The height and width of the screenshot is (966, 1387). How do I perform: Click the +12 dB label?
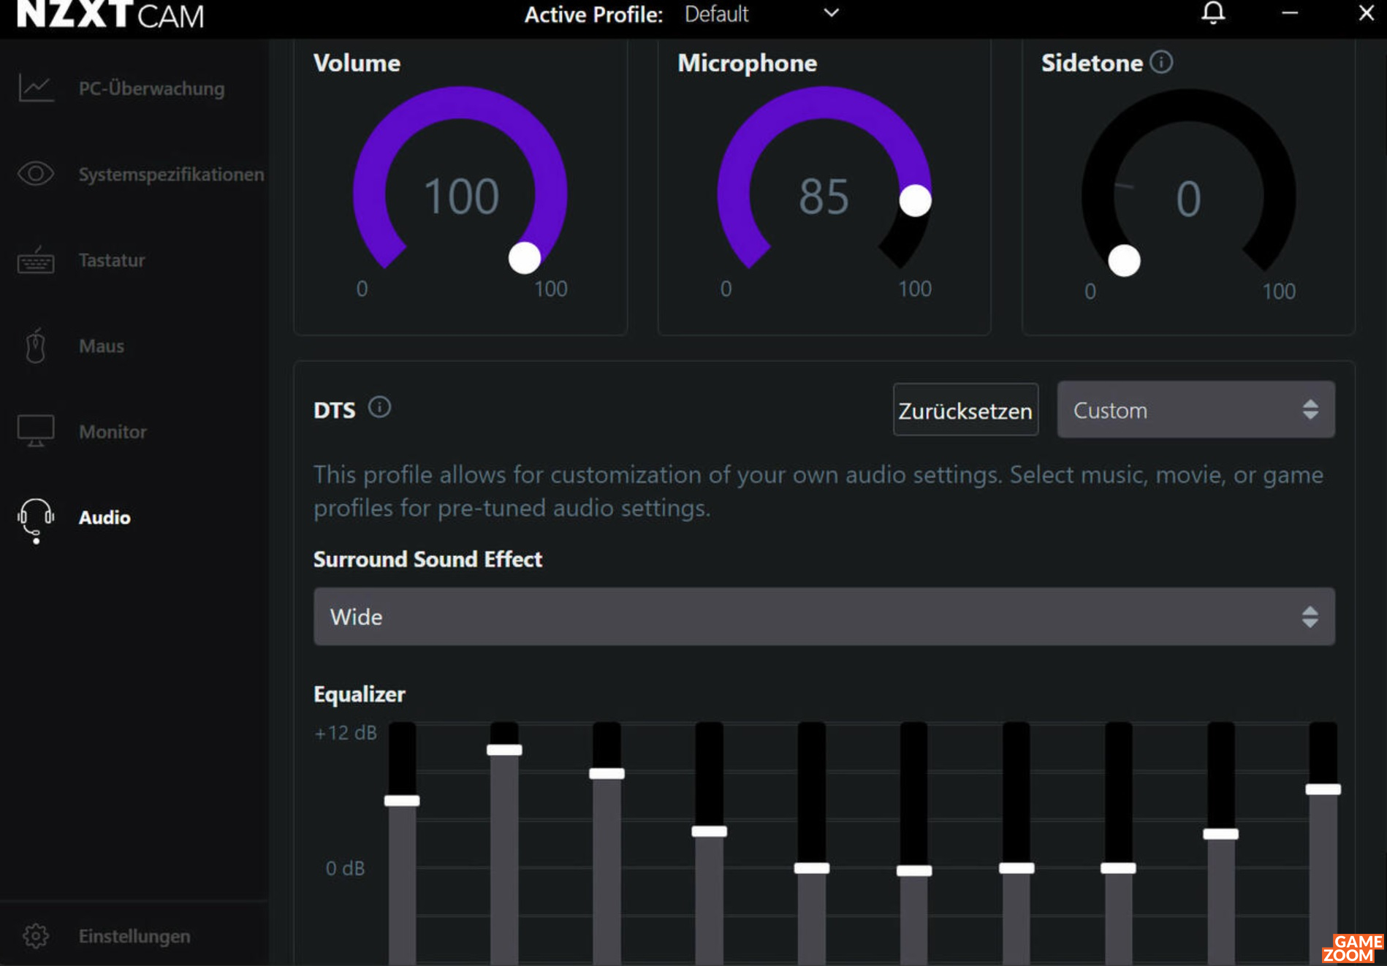click(346, 733)
